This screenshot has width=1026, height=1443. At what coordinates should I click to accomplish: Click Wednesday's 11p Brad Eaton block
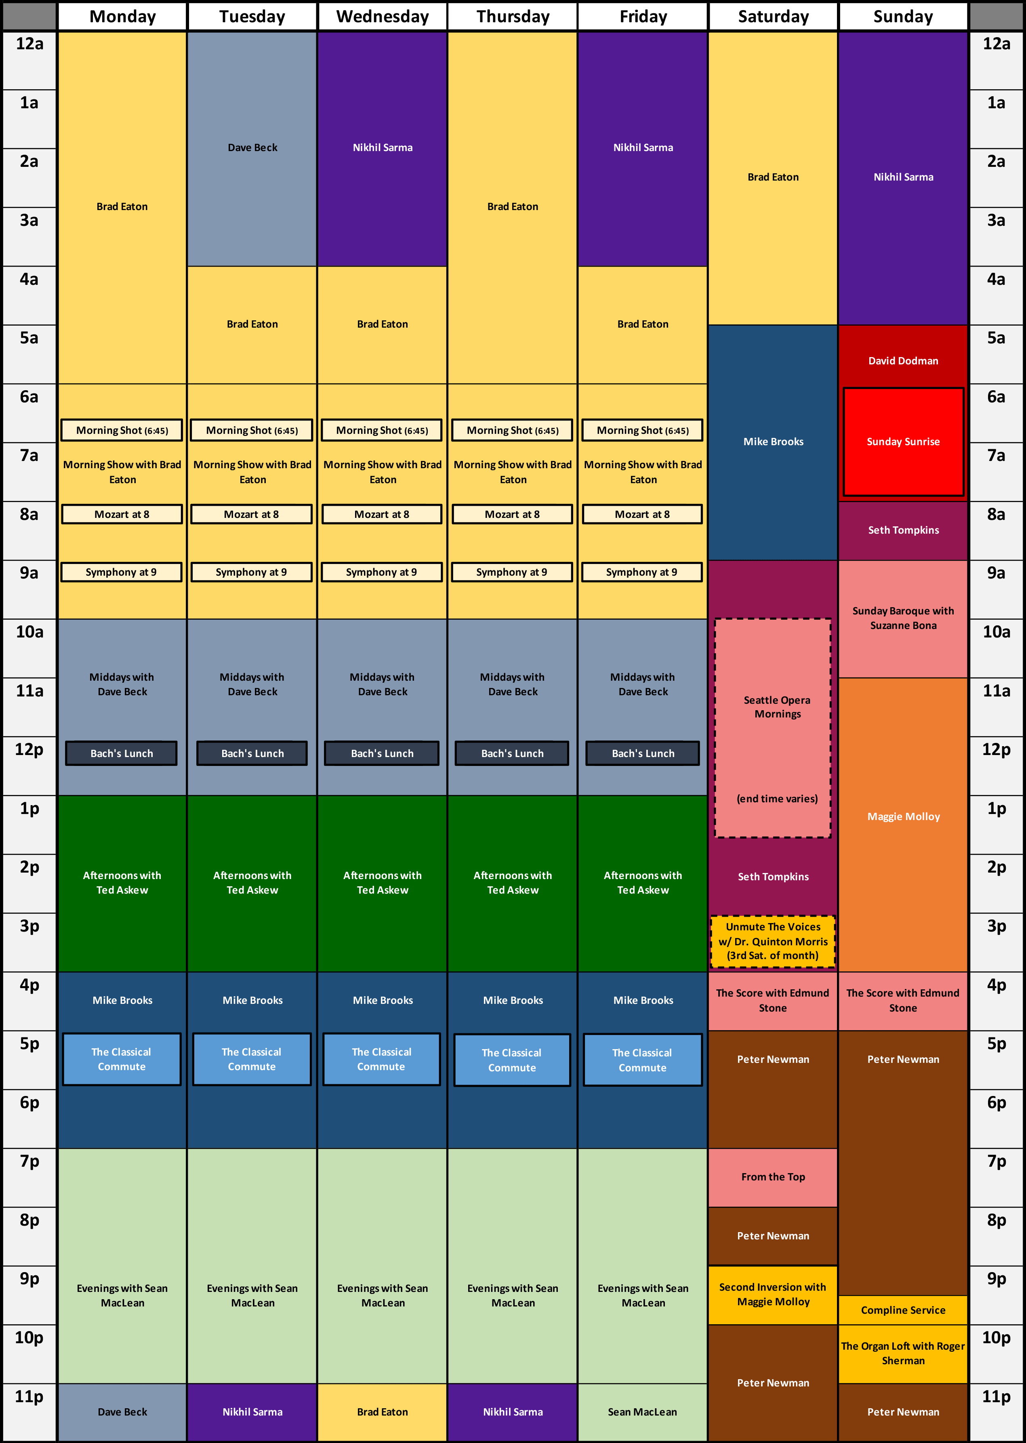point(382,1412)
